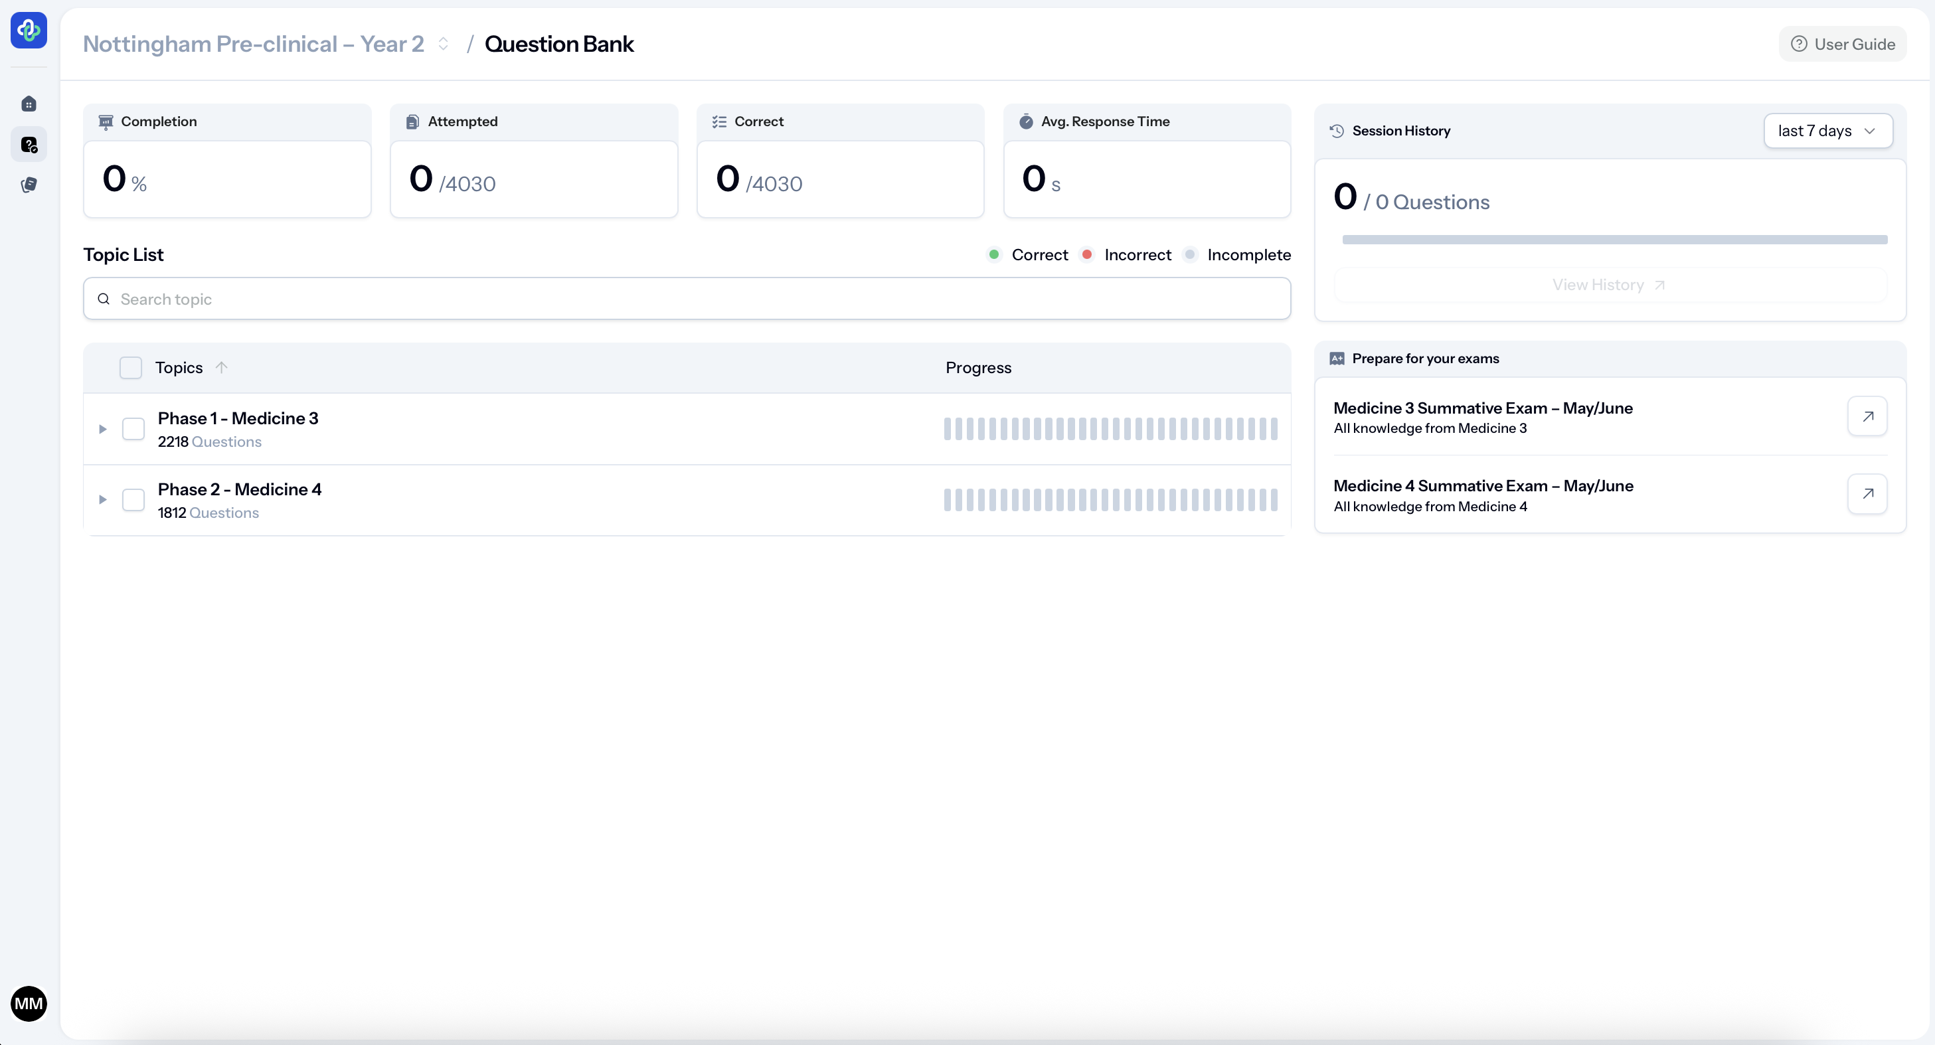This screenshot has width=1935, height=1045.
Task: Click the Question Bank breadcrumb
Action: click(x=559, y=44)
